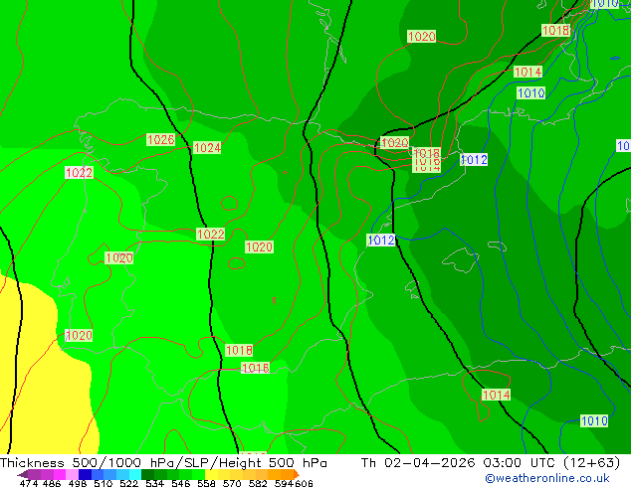Click the 582 value in the legend scale

pyautogui.click(x=258, y=483)
